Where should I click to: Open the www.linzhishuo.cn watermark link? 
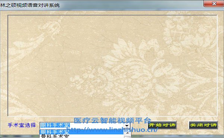[x=112, y=129]
